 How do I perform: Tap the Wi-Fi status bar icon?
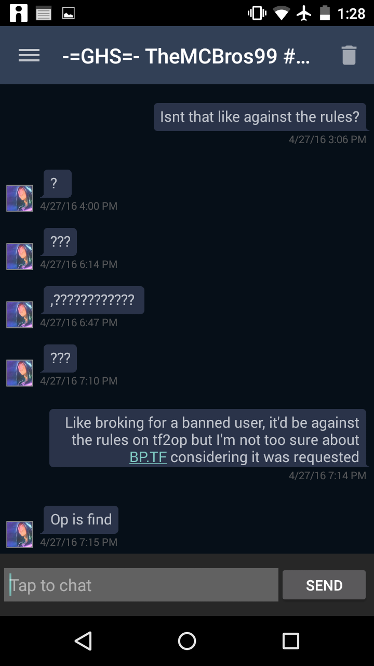pyautogui.click(x=282, y=13)
